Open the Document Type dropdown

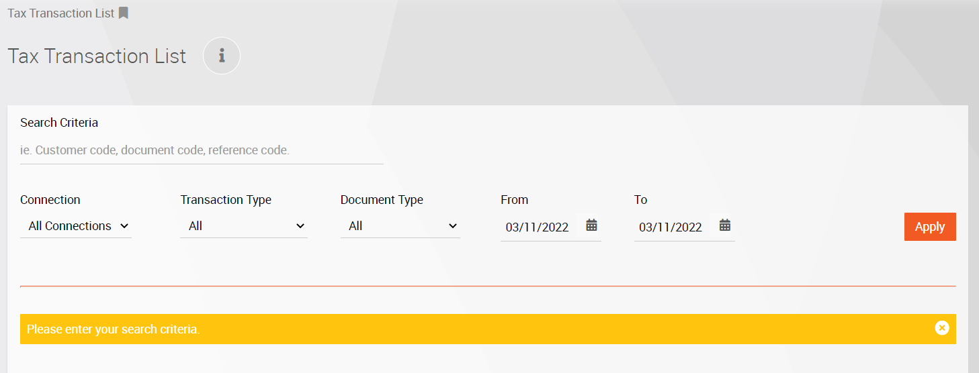[400, 226]
